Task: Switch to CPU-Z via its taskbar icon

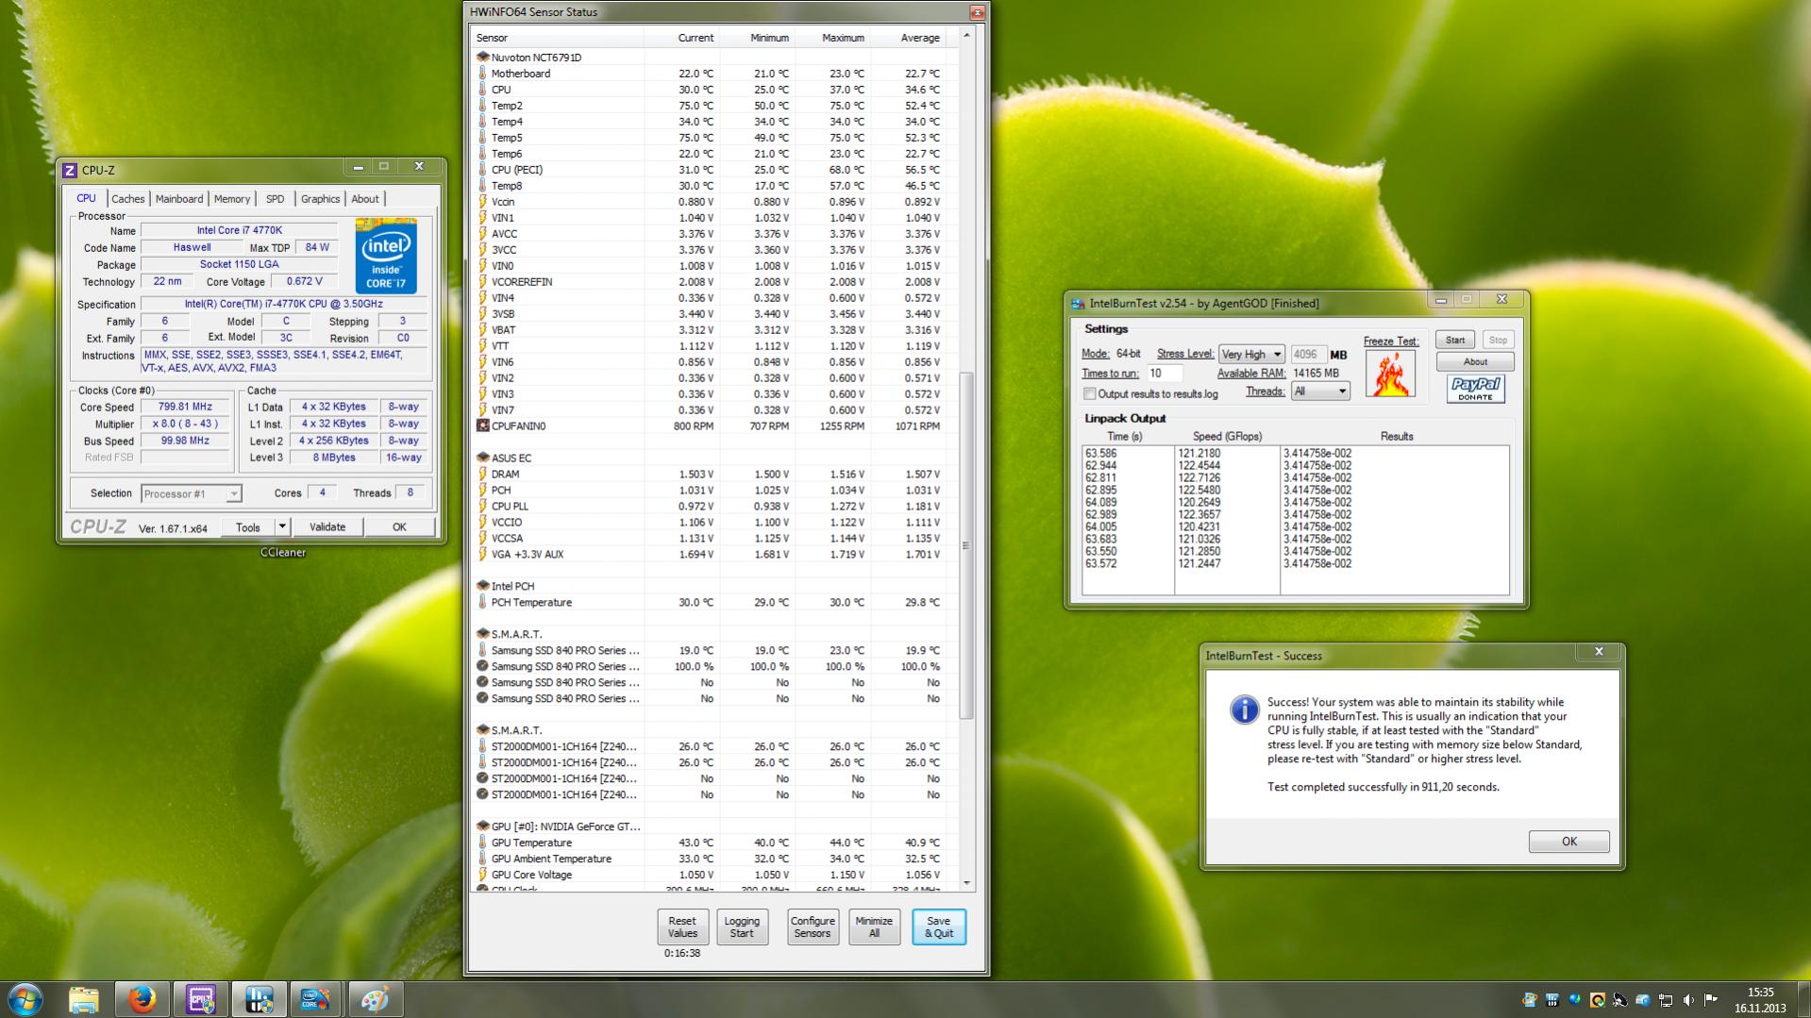Action: 201,999
